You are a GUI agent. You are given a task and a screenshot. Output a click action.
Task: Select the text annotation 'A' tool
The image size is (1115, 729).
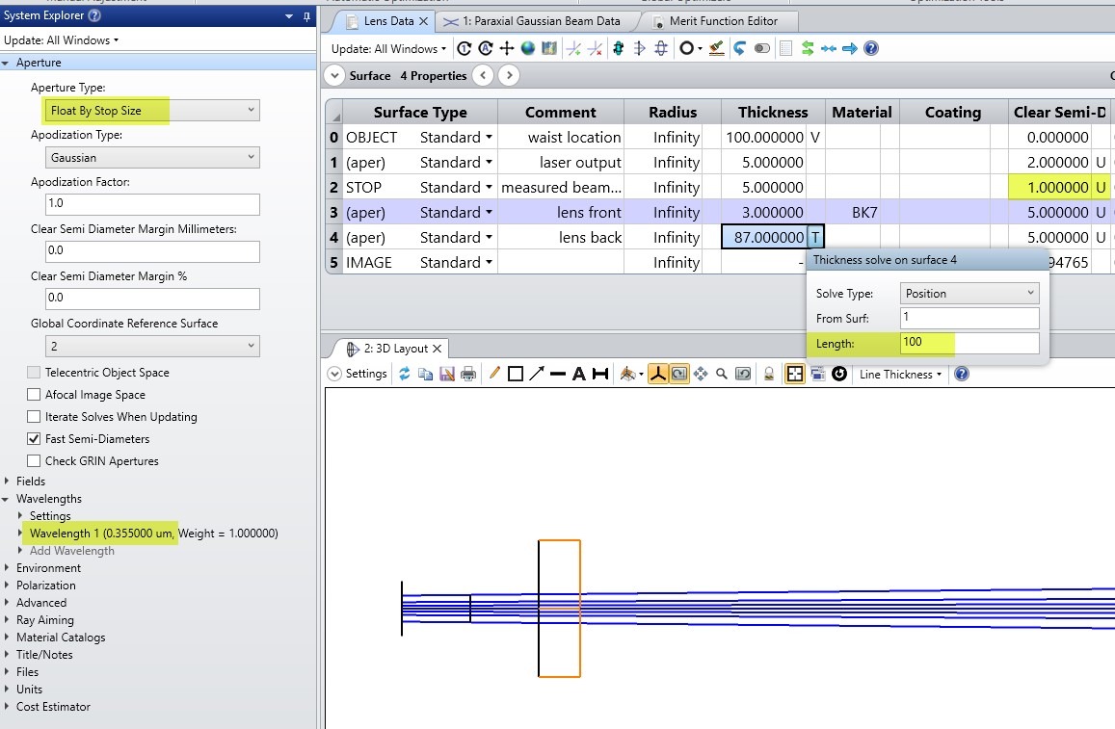click(x=578, y=374)
